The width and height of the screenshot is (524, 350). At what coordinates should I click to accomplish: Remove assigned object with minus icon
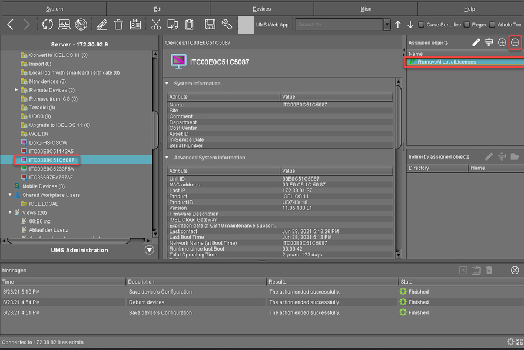(x=515, y=42)
